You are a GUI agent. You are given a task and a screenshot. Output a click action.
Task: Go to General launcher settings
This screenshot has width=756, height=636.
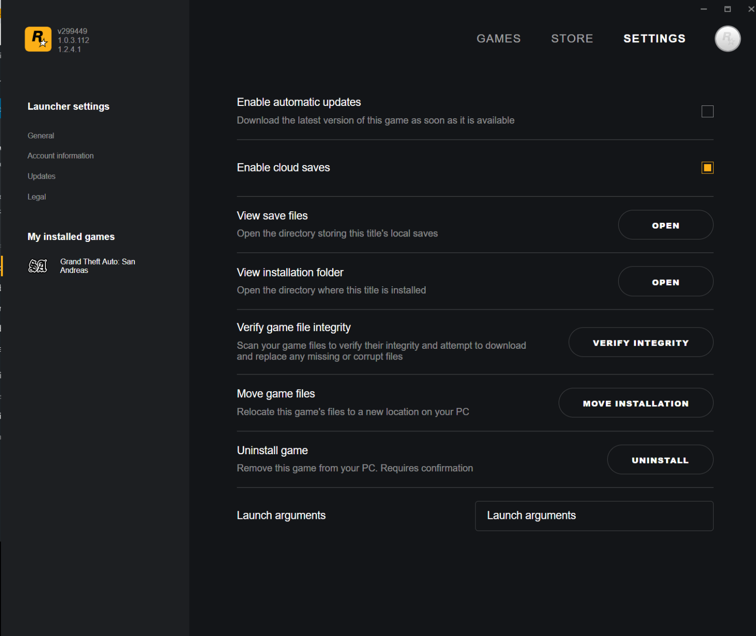(41, 135)
